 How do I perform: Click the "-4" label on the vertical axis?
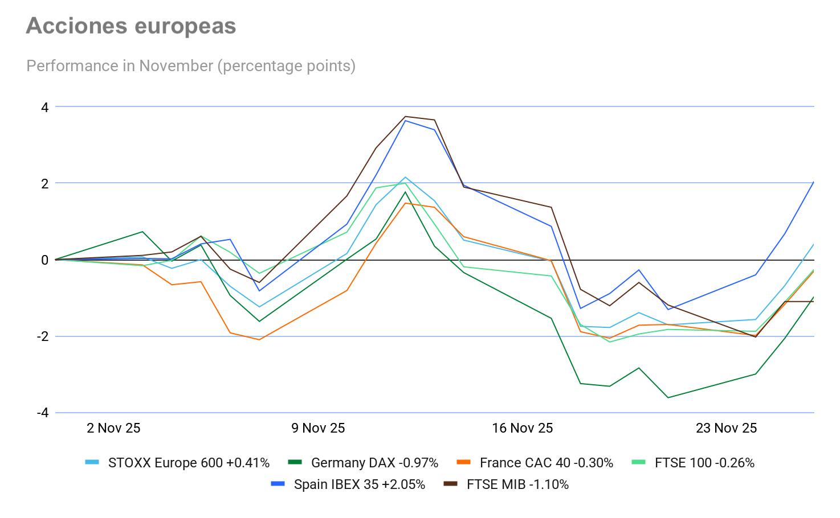click(43, 413)
